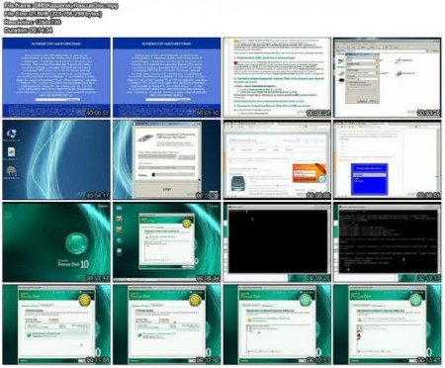Open the first blue screen thumbnail at 00:00:51

pyautogui.click(x=56, y=77)
